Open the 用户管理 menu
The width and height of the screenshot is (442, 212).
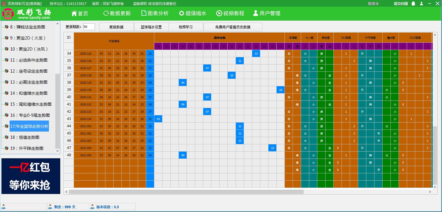click(266, 13)
